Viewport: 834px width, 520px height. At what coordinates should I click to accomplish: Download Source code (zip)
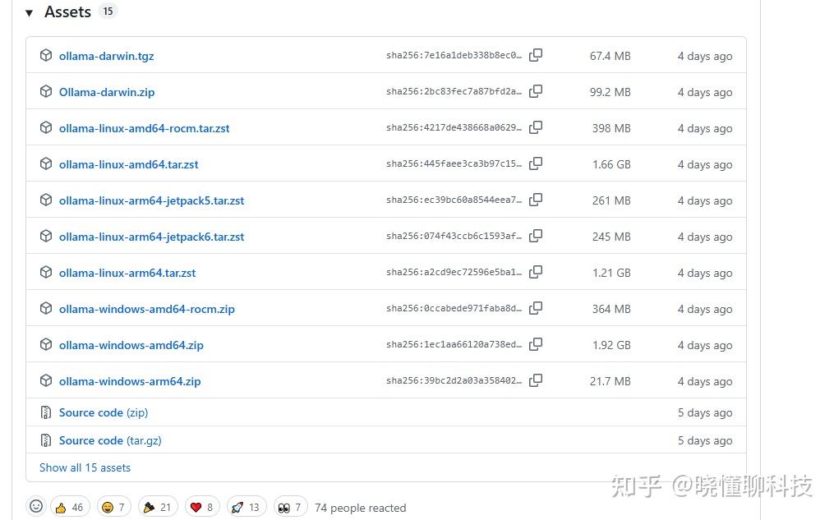pyautogui.click(x=104, y=412)
